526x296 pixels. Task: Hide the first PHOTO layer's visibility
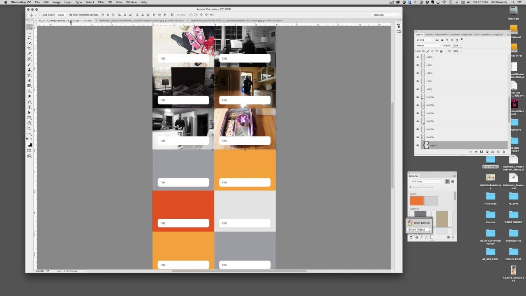418,97
